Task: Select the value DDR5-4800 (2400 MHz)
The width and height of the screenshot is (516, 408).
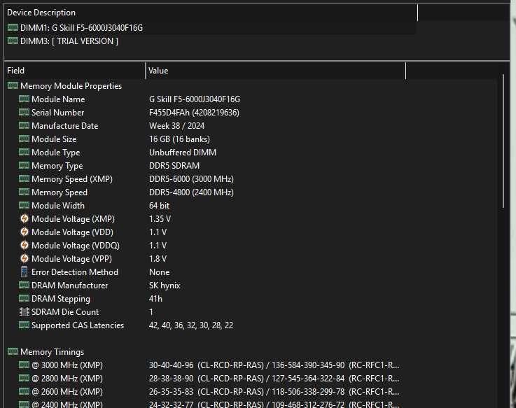Action: (x=191, y=192)
